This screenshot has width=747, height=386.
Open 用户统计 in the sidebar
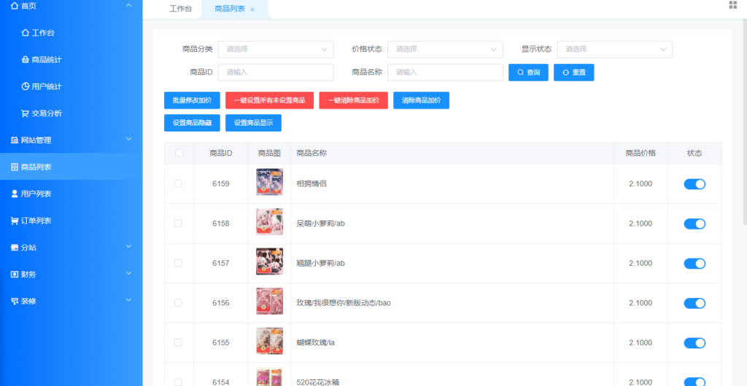pos(47,87)
